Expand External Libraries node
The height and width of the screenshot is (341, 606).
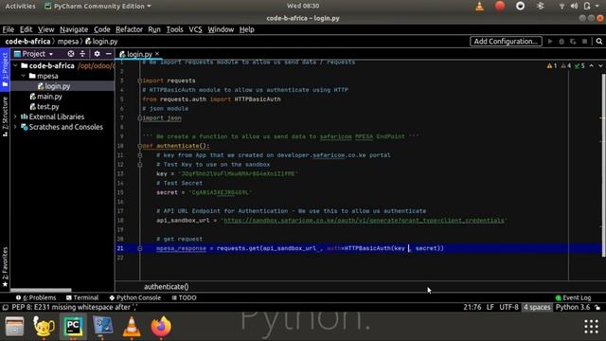(15, 117)
